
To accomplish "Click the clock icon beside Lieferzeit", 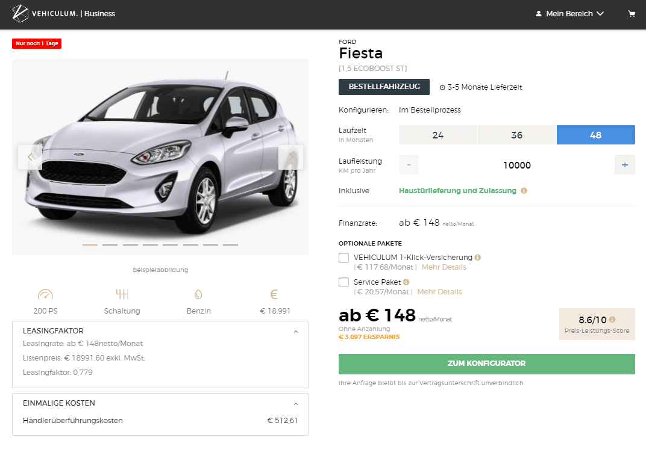I will tap(442, 87).
